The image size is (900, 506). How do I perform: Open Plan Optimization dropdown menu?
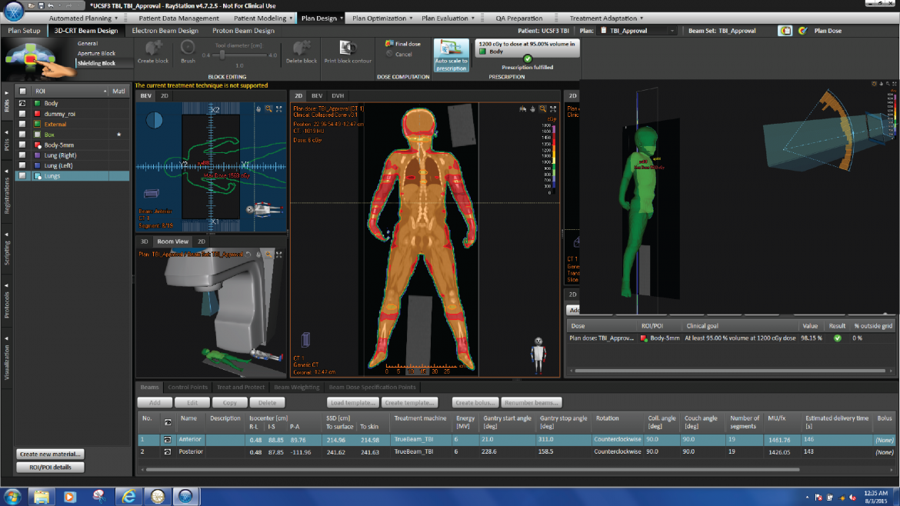pos(382,18)
